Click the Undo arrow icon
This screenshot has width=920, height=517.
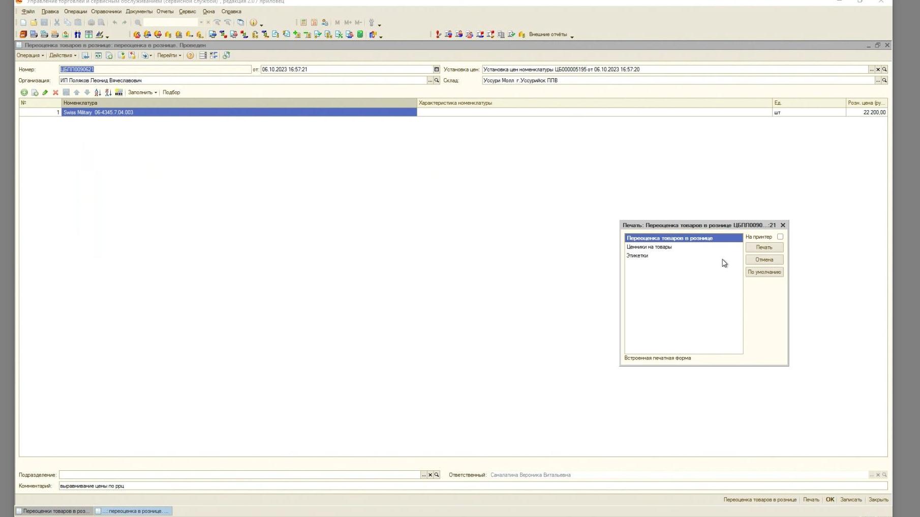click(115, 22)
